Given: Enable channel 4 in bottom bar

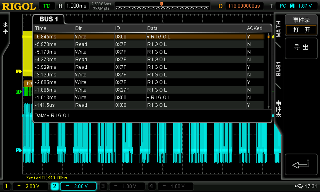Looking at the screenshot, I should coord(151,186).
